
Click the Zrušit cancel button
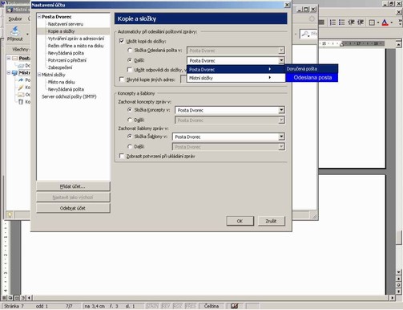coord(271,221)
